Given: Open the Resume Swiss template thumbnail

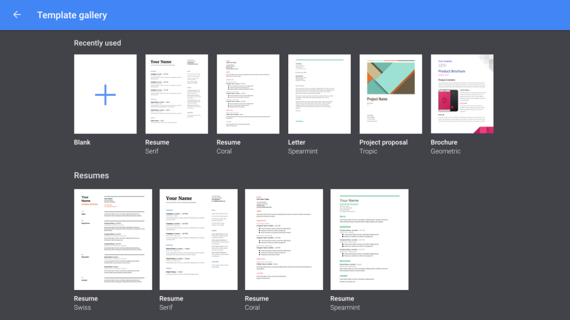Looking at the screenshot, I should (x=113, y=239).
